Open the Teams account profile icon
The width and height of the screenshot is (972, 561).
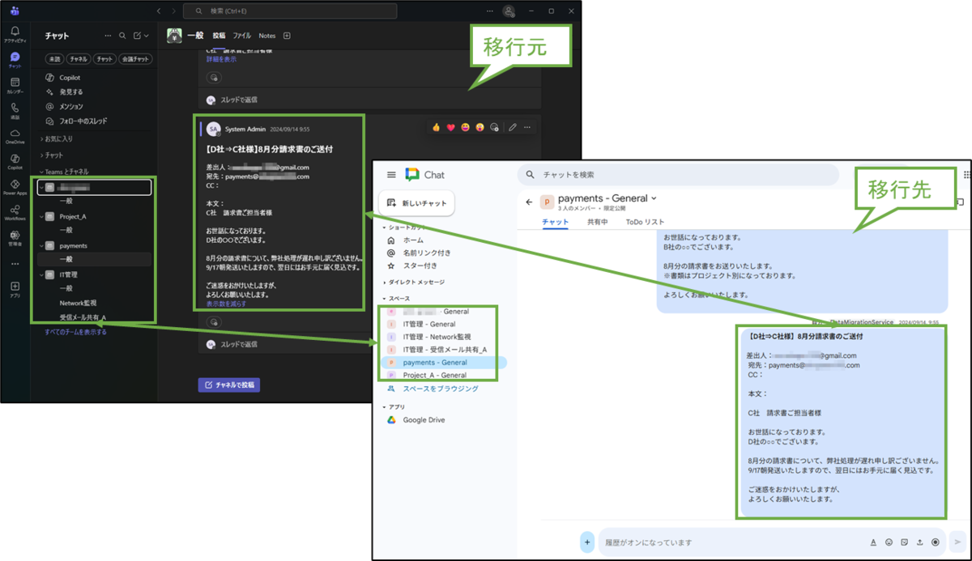pos(509,11)
